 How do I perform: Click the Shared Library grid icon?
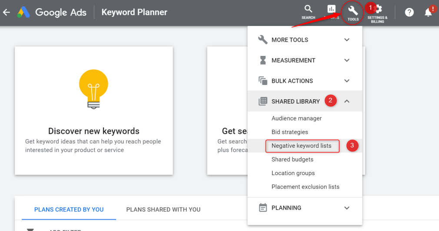[x=263, y=101]
